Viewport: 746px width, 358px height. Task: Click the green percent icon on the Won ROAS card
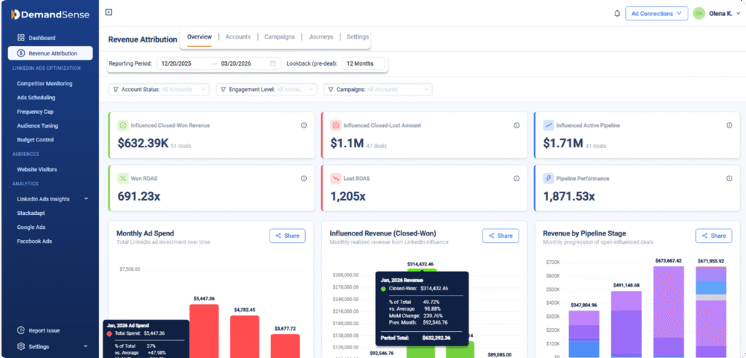122,179
